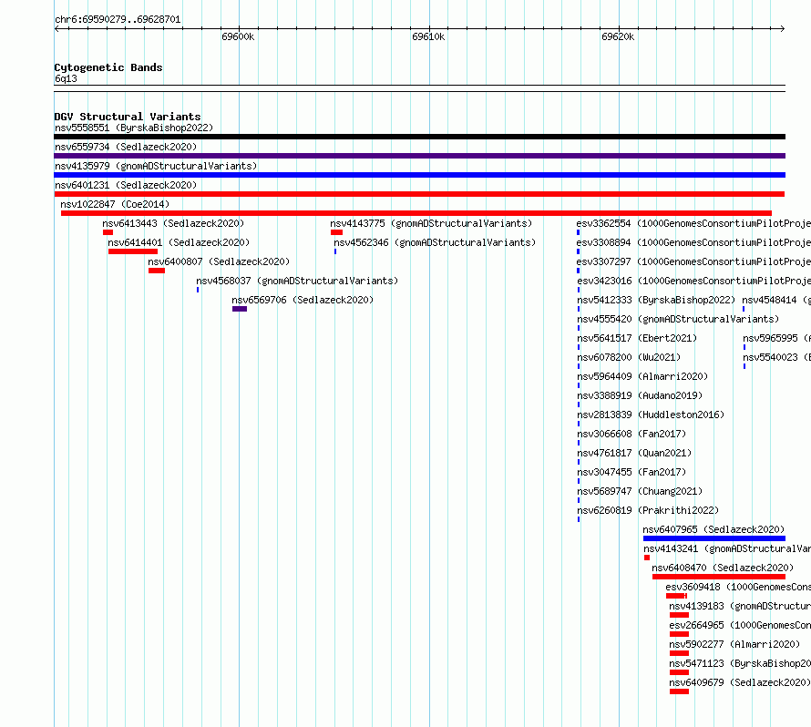Open nsv3066608 (Fan2017) label
The height and width of the screenshot is (727, 811).
coord(631,434)
